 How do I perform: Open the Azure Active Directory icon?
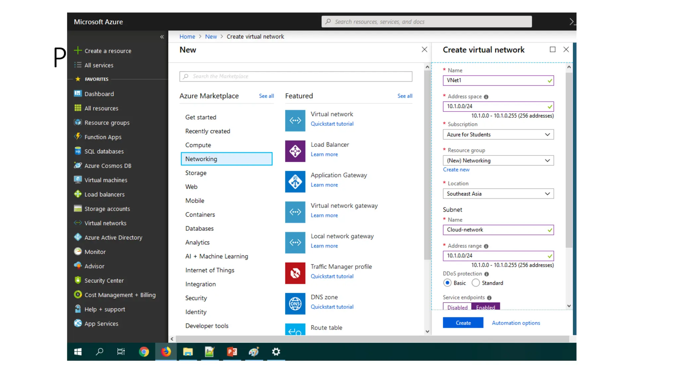click(x=78, y=237)
